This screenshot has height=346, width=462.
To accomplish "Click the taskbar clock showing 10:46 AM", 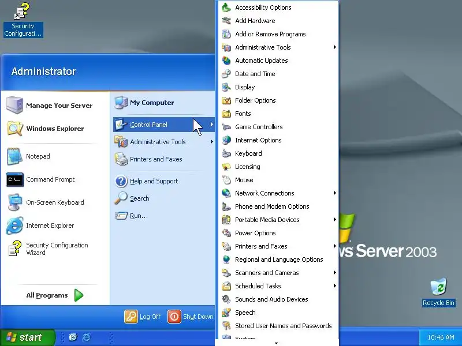I will tap(441, 337).
